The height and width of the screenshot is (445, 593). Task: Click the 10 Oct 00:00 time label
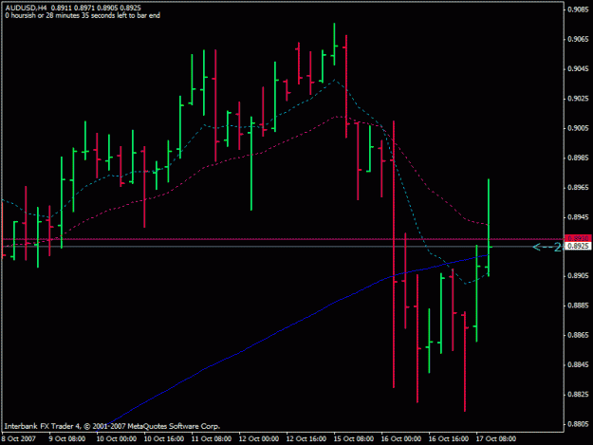coord(117,438)
